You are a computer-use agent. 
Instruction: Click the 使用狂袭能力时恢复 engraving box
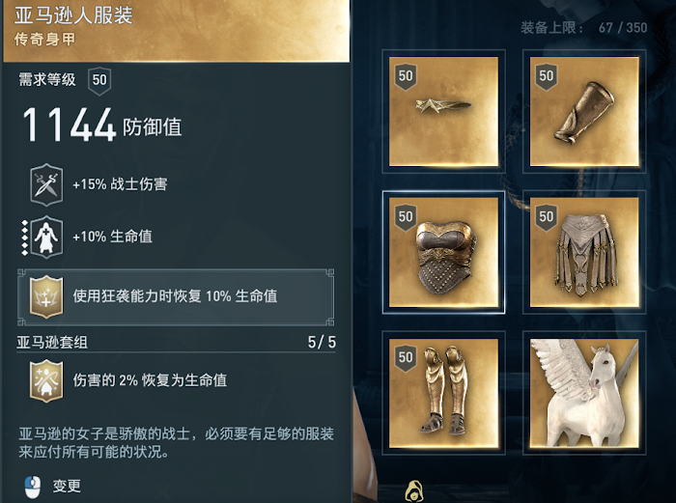coord(176,297)
